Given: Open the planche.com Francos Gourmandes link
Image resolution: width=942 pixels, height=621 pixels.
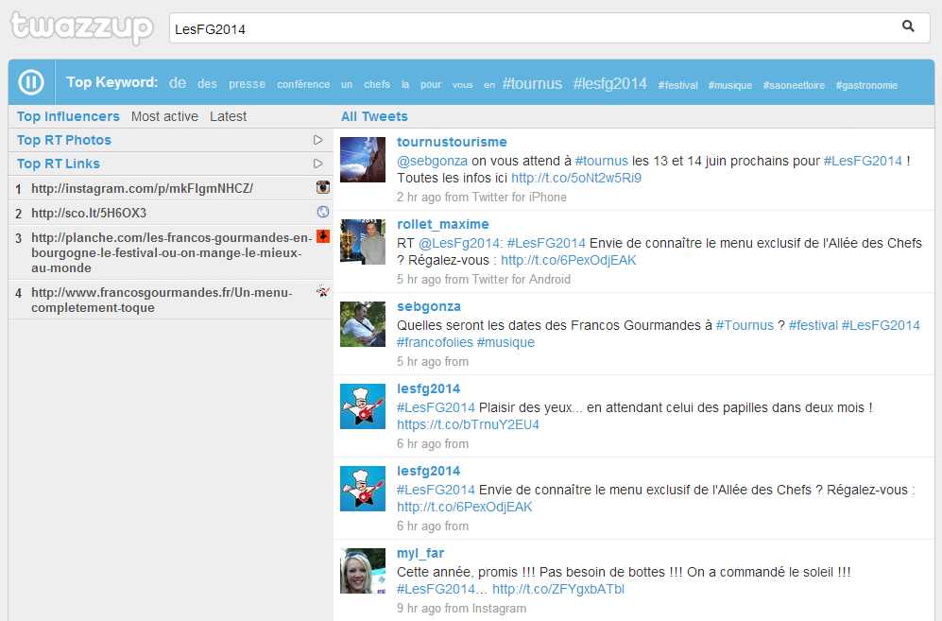Looking at the screenshot, I should tap(171, 252).
